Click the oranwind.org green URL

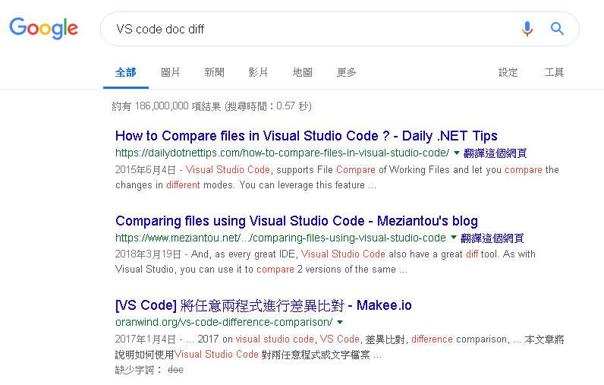tap(224, 322)
